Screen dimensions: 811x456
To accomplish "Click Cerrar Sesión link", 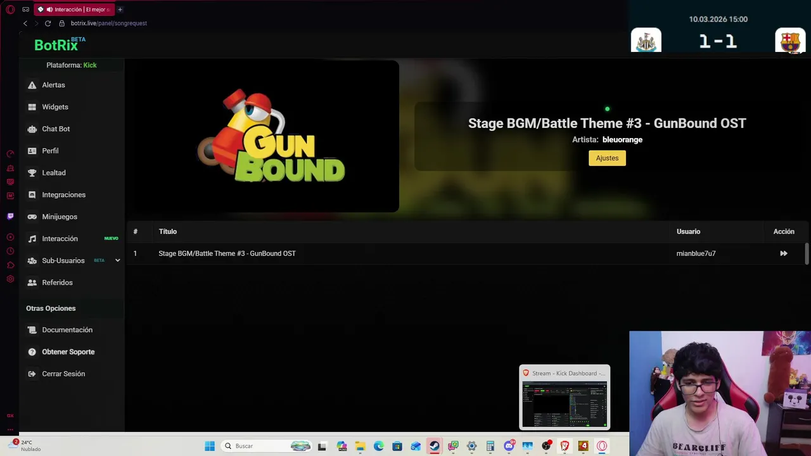I will point(63,374).
